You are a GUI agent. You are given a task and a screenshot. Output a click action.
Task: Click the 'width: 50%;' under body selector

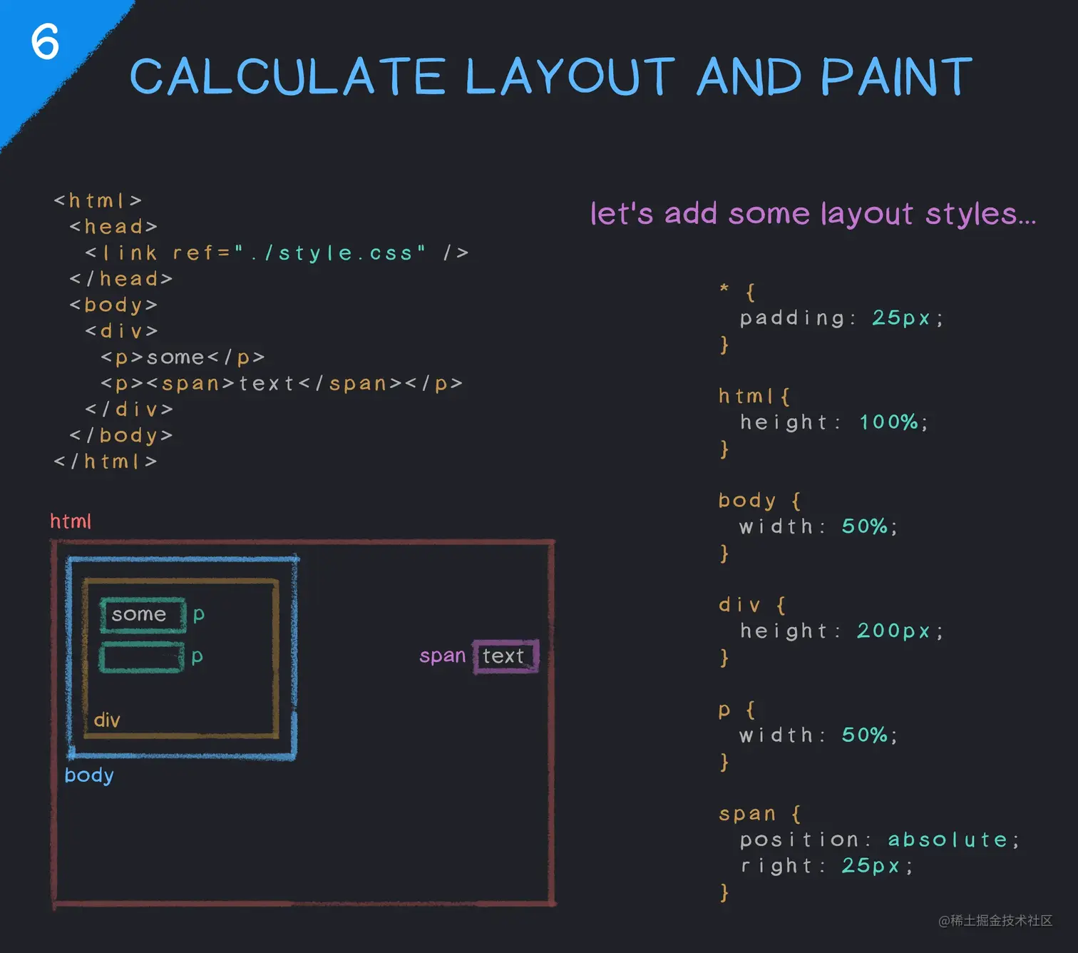[818, 526]
